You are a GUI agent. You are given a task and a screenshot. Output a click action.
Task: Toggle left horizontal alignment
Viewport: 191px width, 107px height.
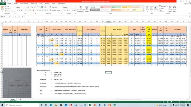pyautogui.click(x=38, y=10)
